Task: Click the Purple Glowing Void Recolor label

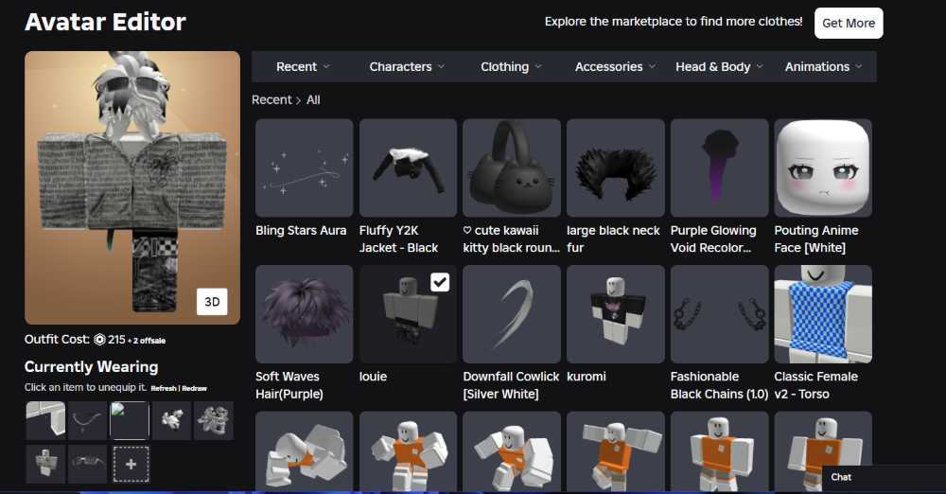Action: pos(713,239)
